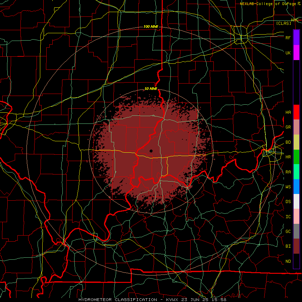Pick the yellow BD legend swatch
This screenshot has width=302, height=302.
tap(296, 142)
